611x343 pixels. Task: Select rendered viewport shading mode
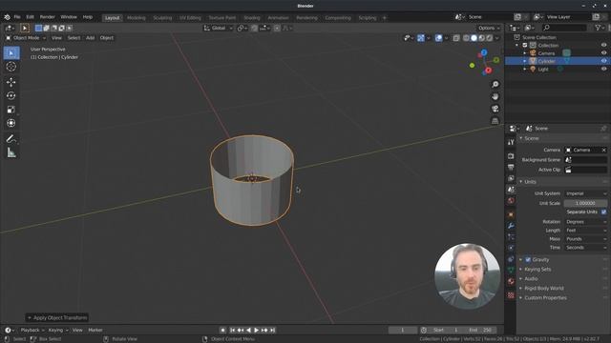(x=490, y=38)
